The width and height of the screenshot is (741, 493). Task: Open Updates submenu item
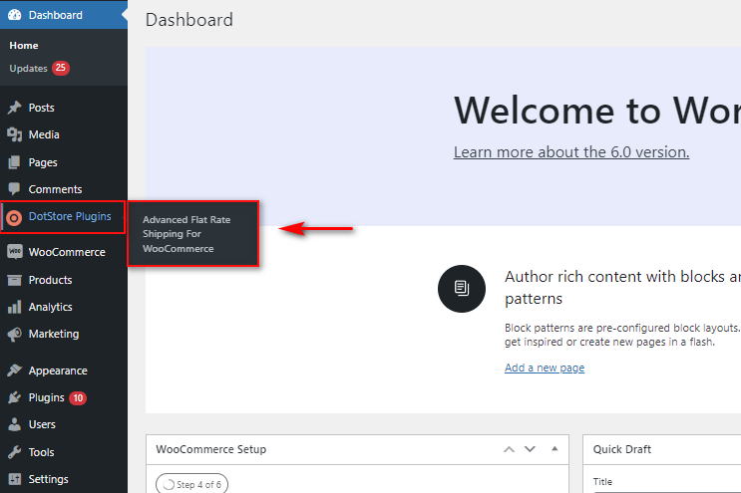(28, 69)
